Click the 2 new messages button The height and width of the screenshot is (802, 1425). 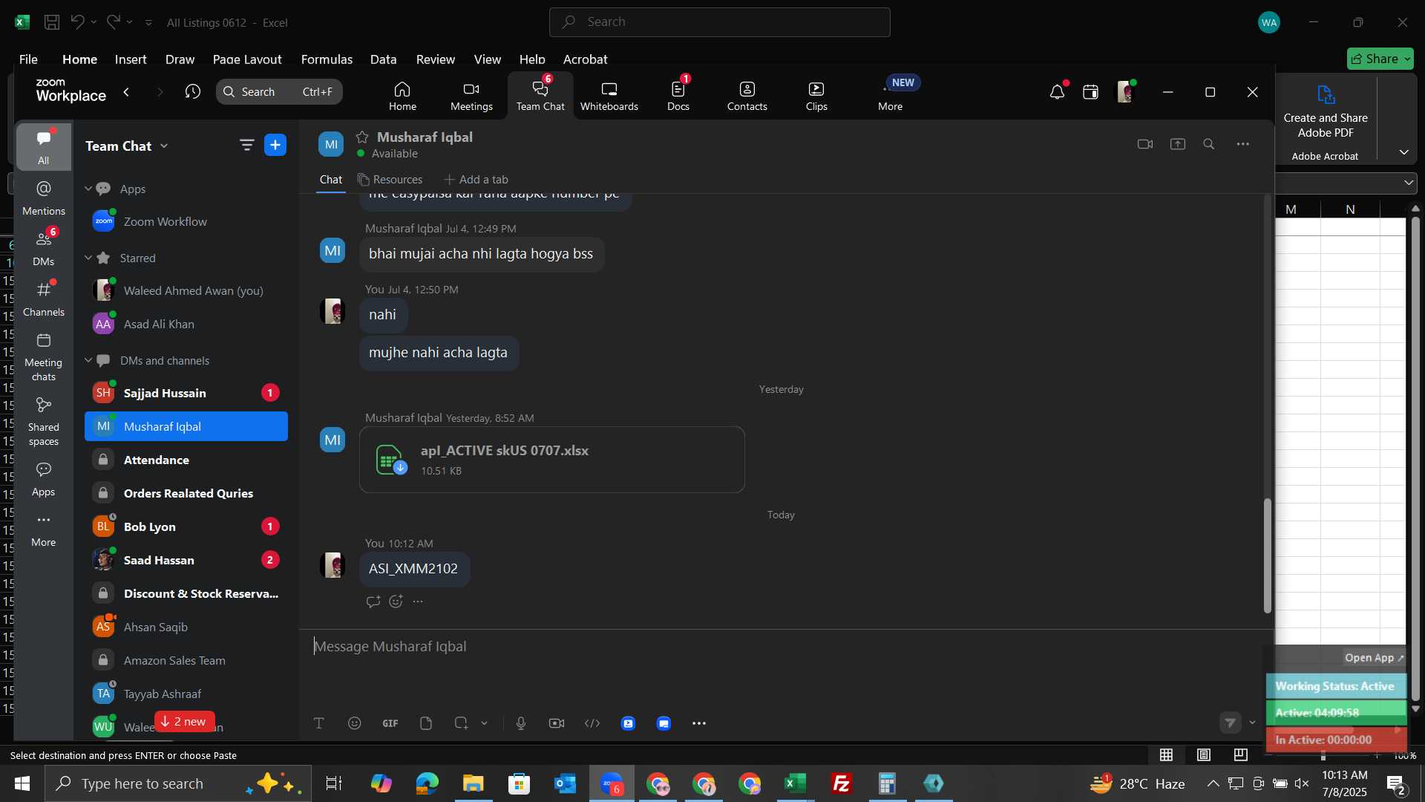pyautogui.click(x=184, y=722)
